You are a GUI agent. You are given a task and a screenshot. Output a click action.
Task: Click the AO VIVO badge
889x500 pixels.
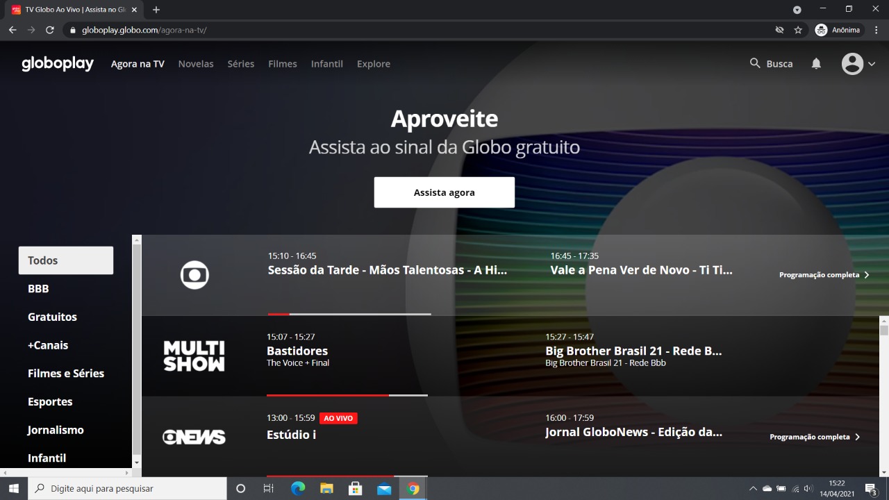pos(339,418)
